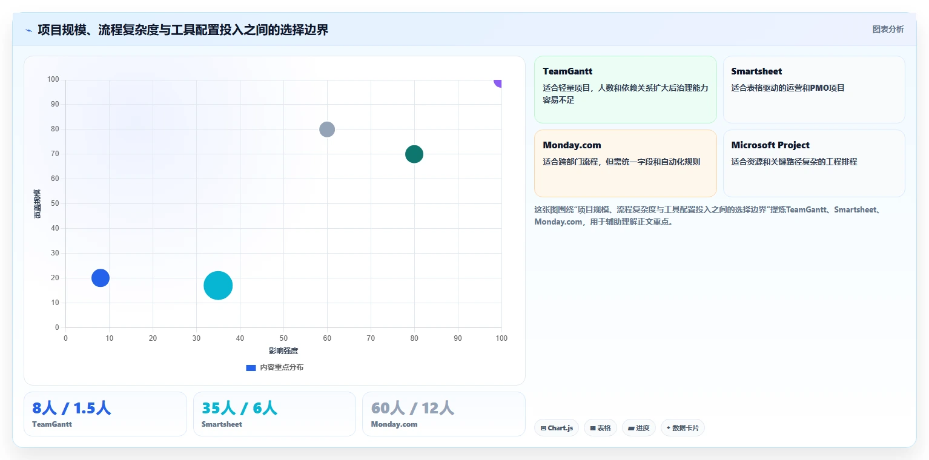Select the 35人 / 6人 Smartsheet stat card
Image resolution: width=929 pixels, height=460 pixels.
(274, 414)
